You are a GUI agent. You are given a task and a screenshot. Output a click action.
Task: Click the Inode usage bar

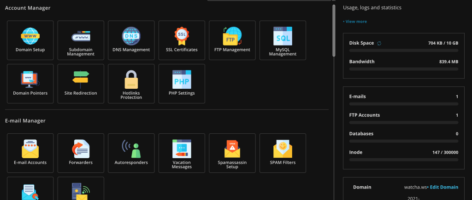(404, 160)
